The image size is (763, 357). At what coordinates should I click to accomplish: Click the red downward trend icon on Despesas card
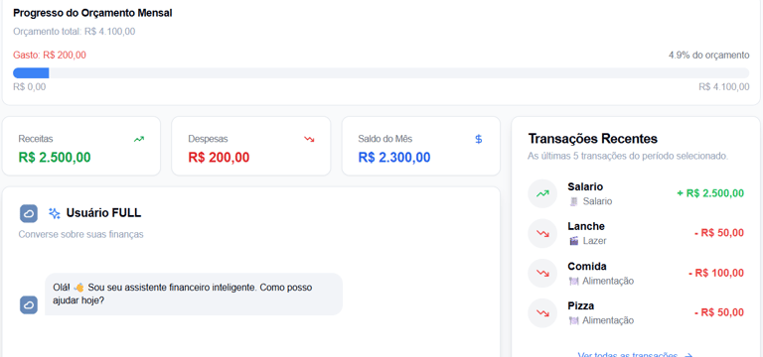[x=309, y=140]
